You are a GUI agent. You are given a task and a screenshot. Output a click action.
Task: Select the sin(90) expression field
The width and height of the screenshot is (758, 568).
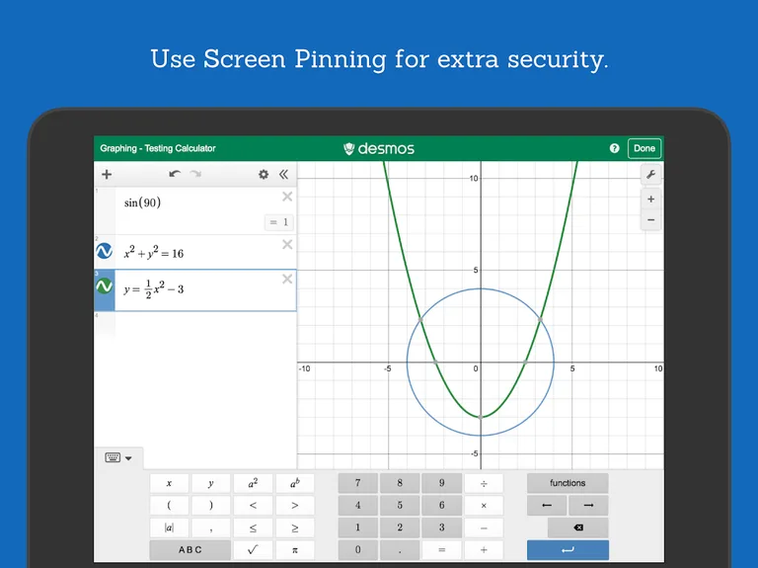[205, 211]
